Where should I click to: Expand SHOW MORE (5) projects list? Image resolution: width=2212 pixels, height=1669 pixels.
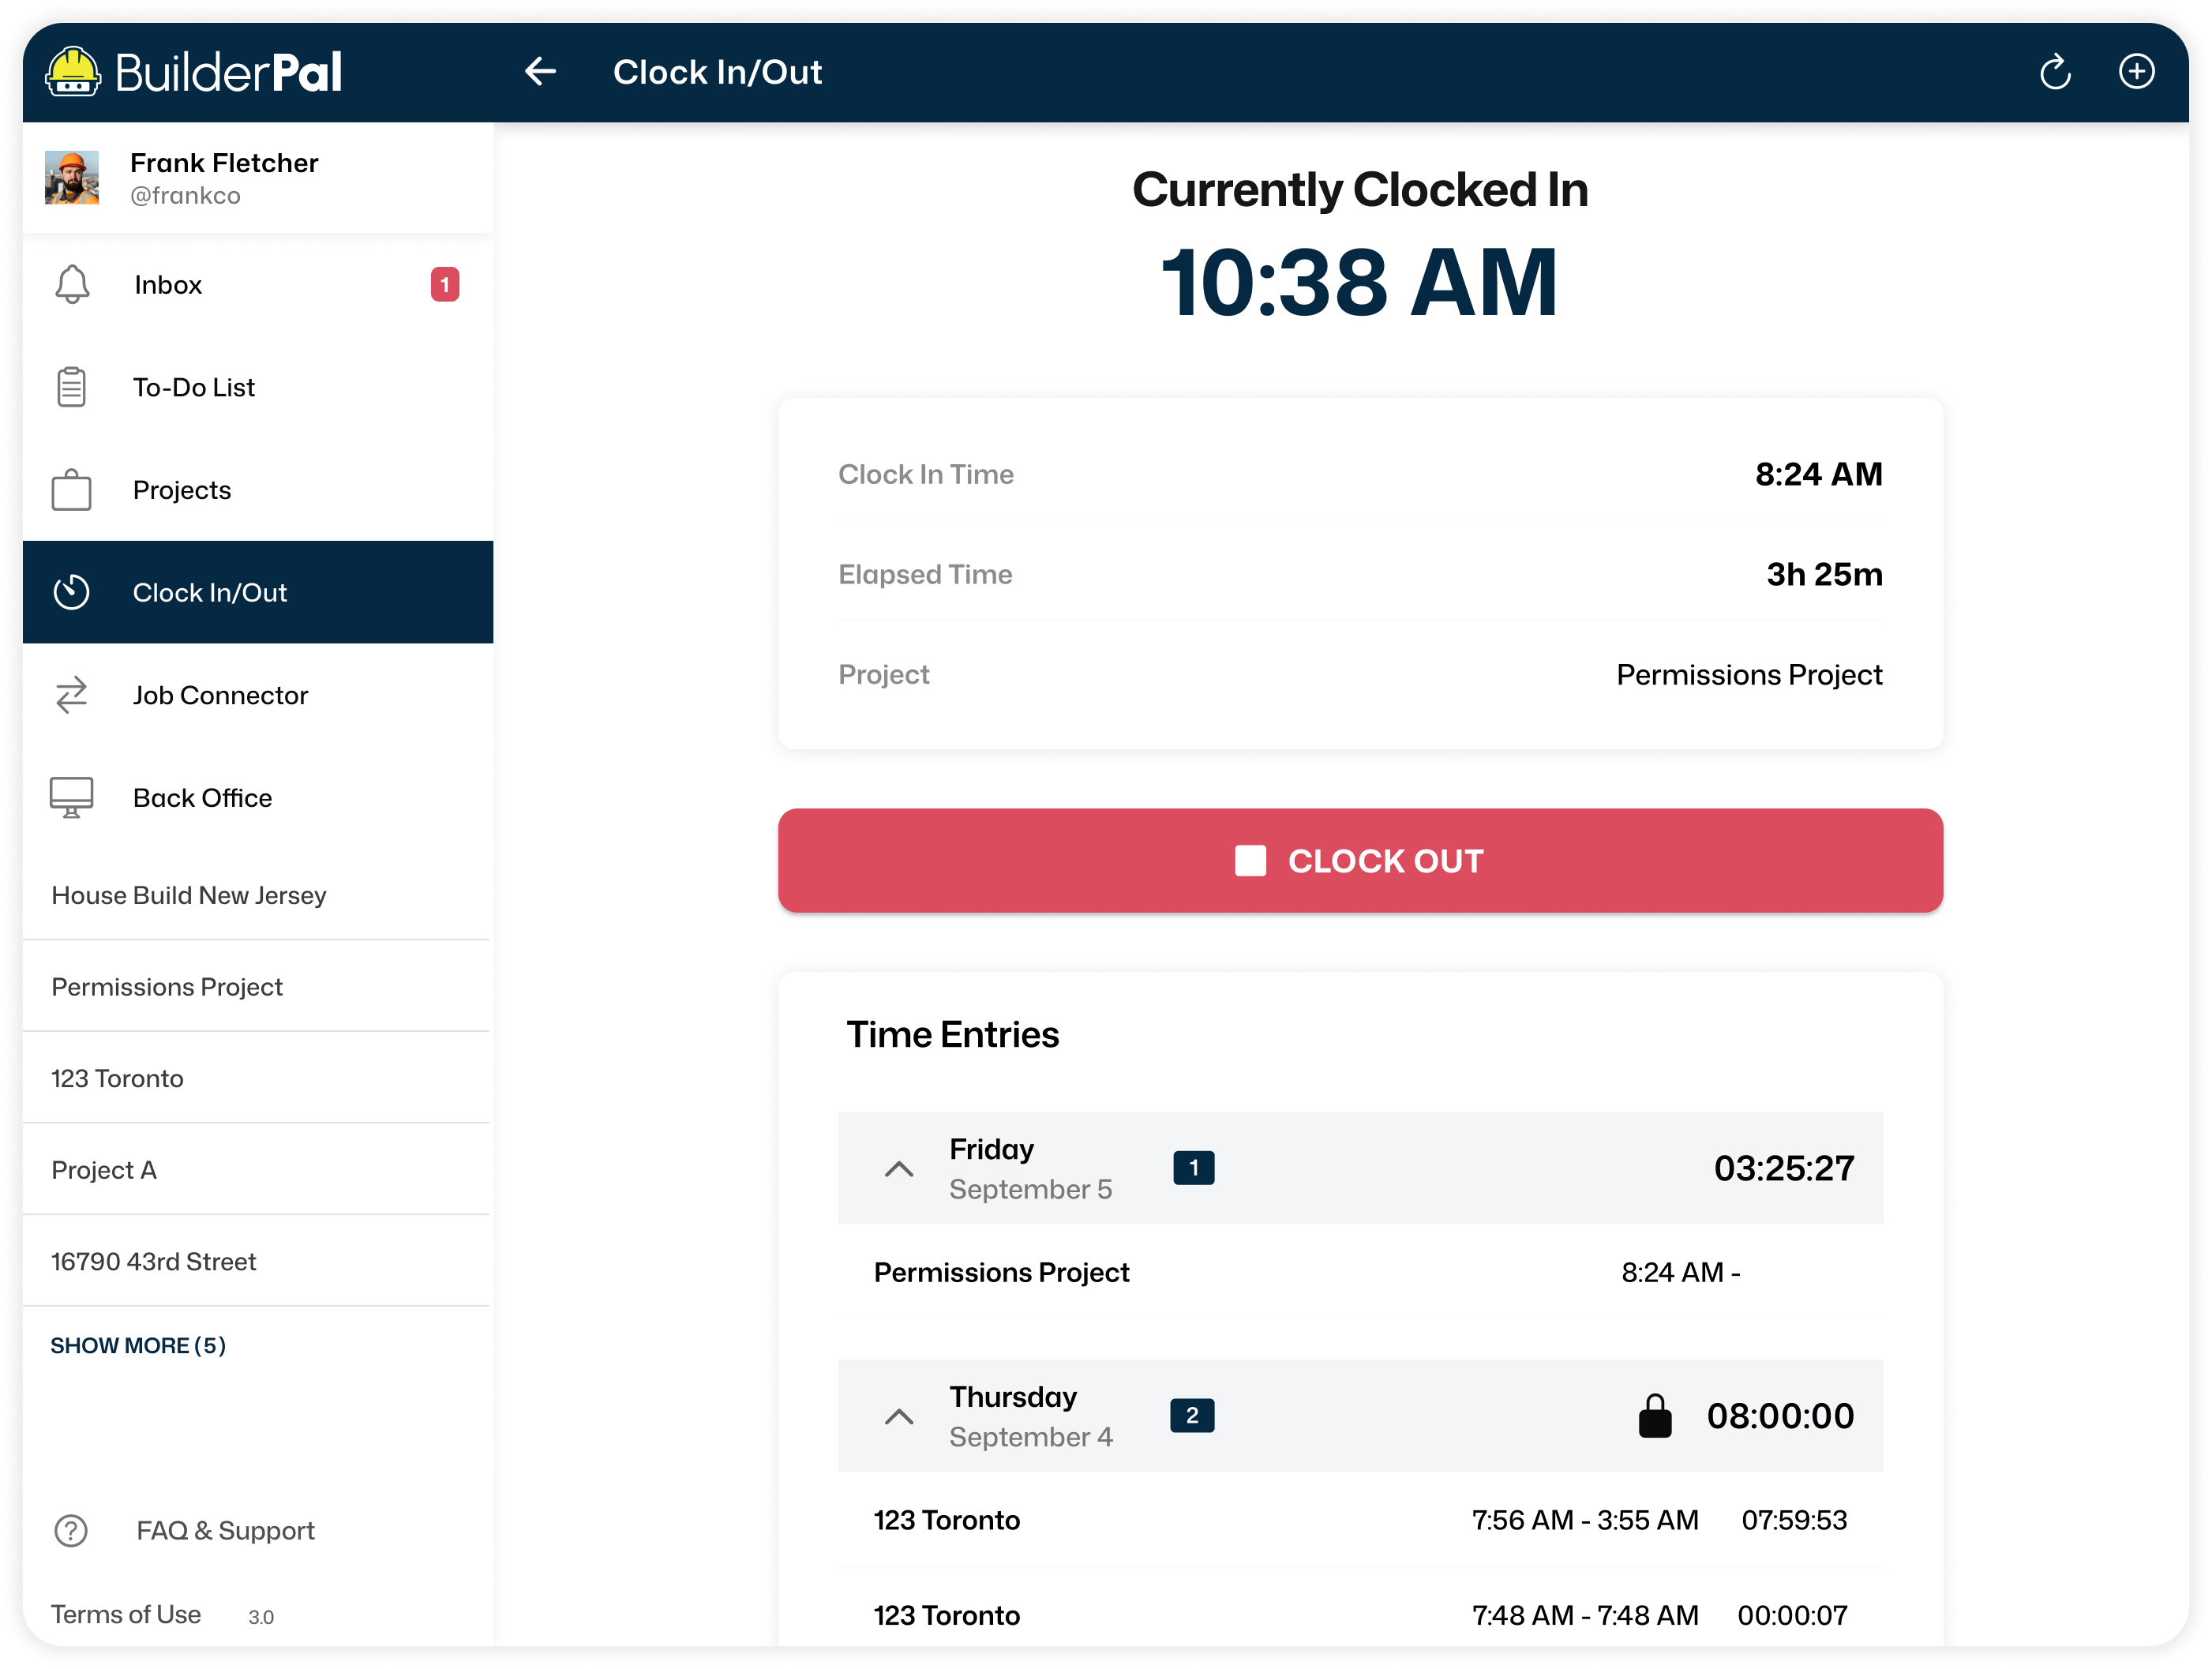coord(138,1345)
